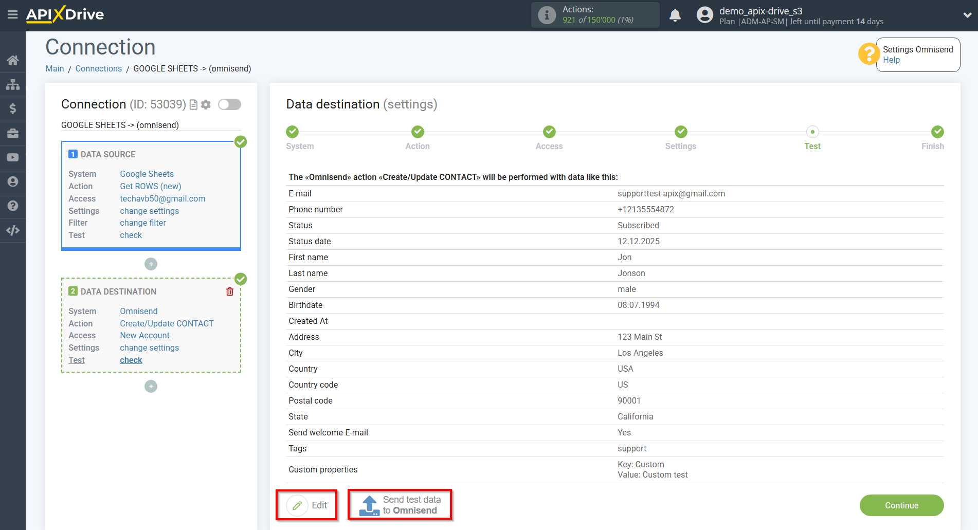Screen dimensions: 978x530
Task: Add a new step below Data Destination
Action: coord(151,386)
